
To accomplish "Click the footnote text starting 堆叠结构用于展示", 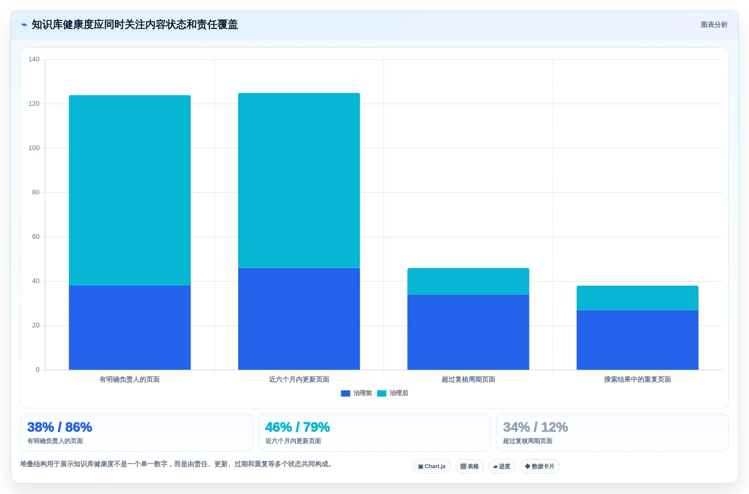I will (177, 464).
